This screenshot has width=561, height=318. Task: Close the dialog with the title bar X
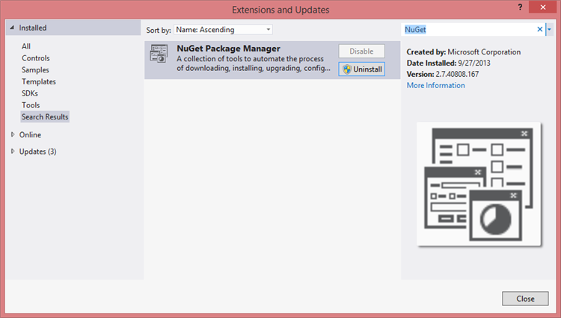543,7
